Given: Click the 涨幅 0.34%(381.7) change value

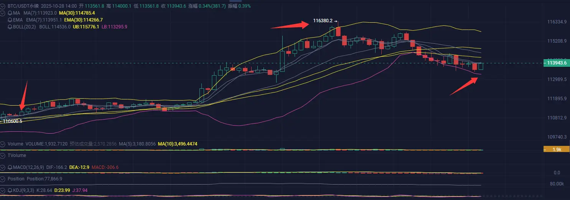Looking at the screenshot, I should [x=207, y=6].
